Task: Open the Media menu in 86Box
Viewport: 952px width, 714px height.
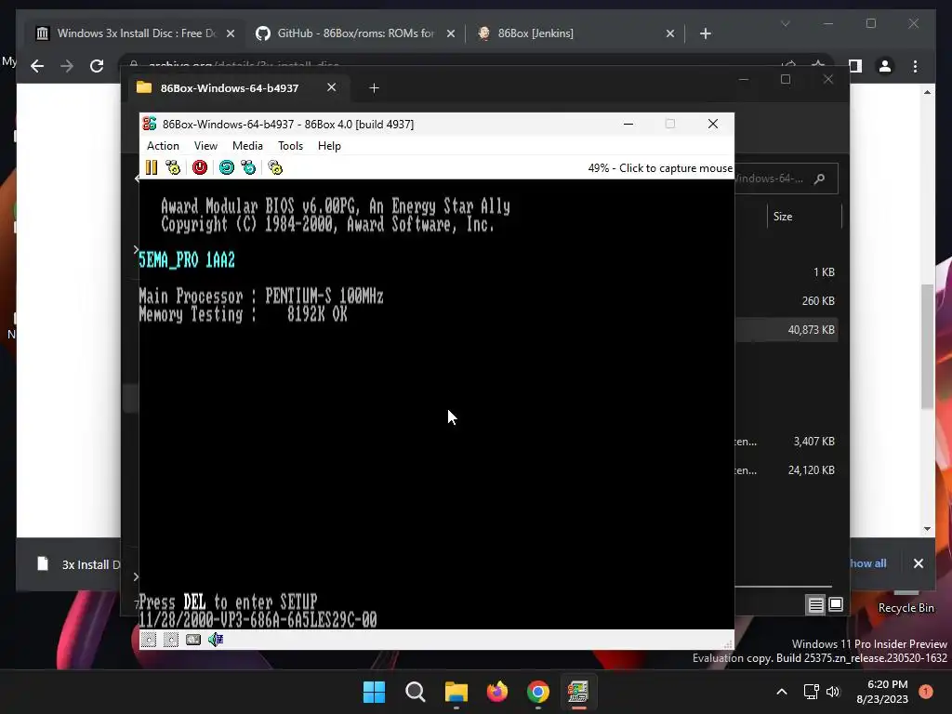Action: pos(247,146)
